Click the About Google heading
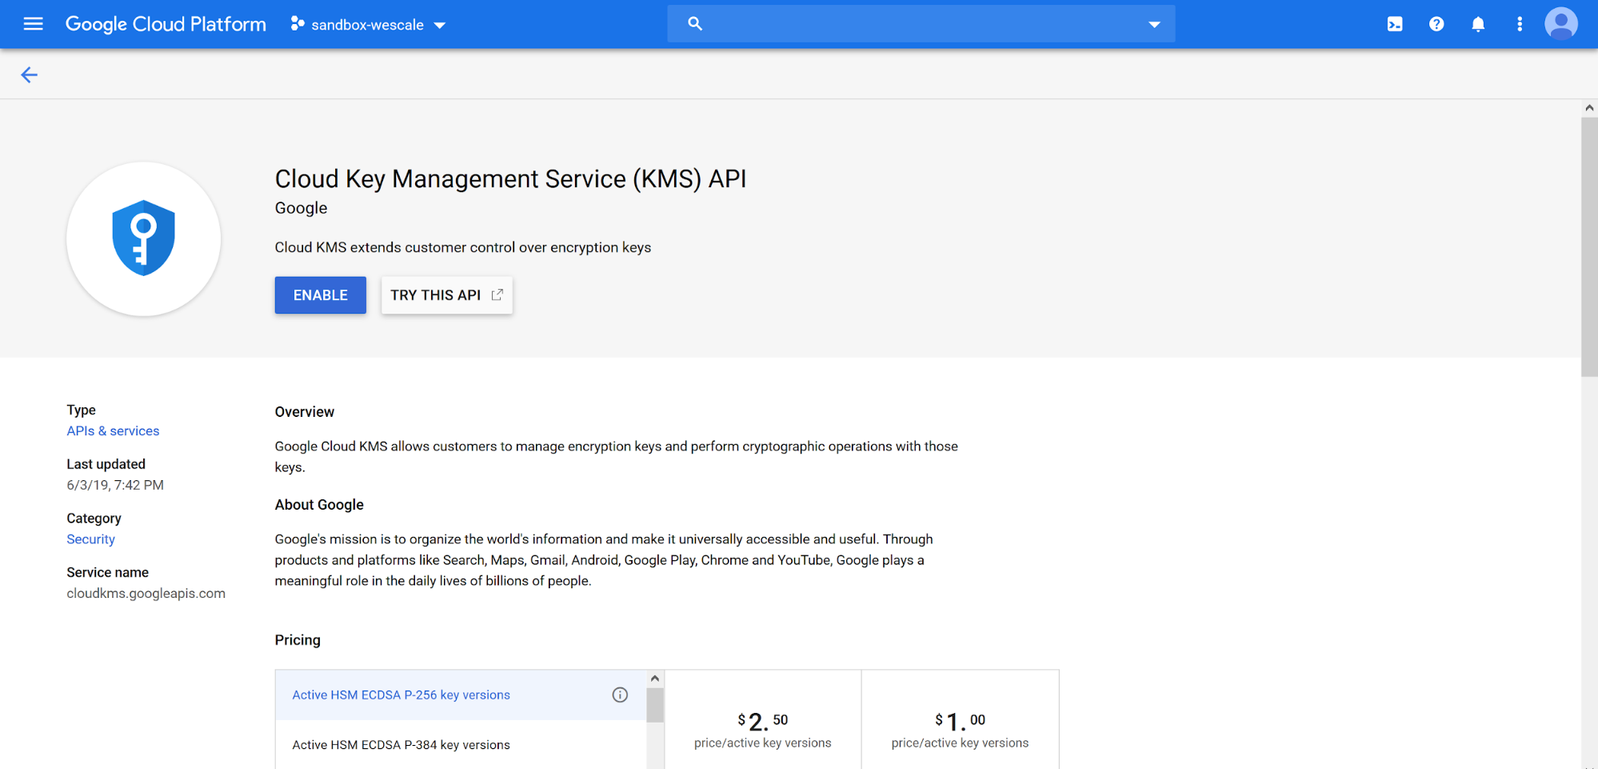This screenshot has height=769, width=1598. coord(319,505)
